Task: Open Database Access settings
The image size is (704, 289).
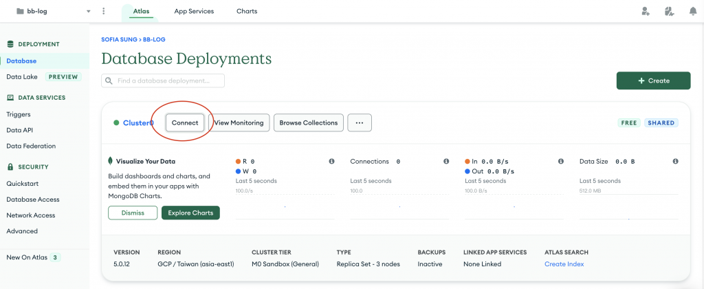Action: pyautogui.click(x=33, y=200)
